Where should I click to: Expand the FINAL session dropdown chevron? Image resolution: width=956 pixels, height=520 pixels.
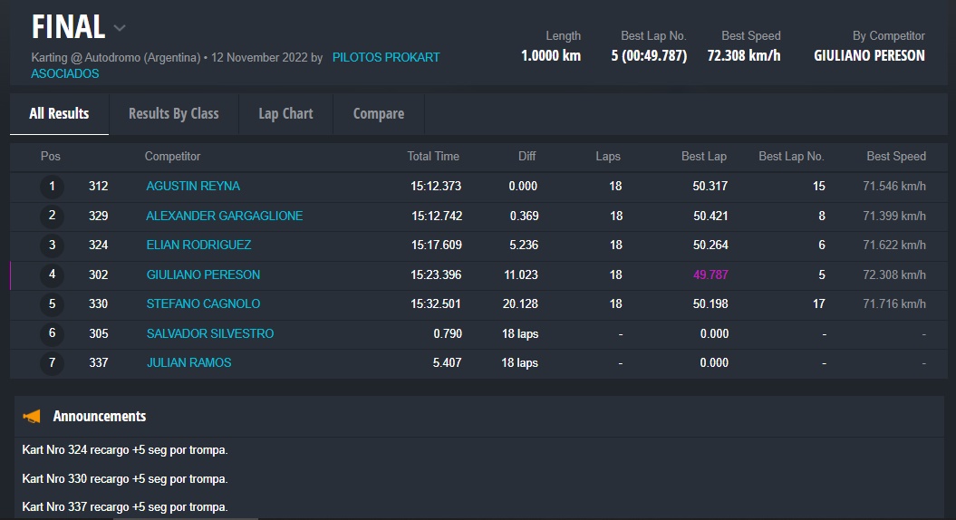coord(121,28)
